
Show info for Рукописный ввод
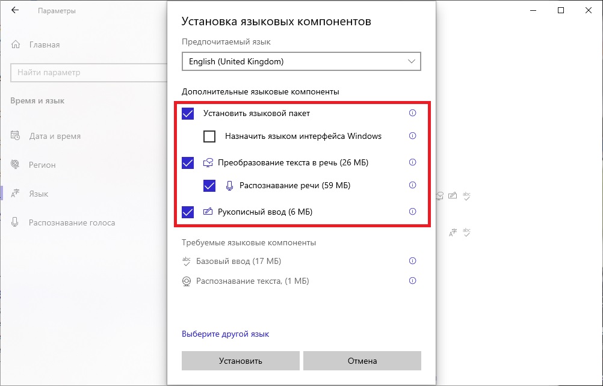[x=412, y=212]
